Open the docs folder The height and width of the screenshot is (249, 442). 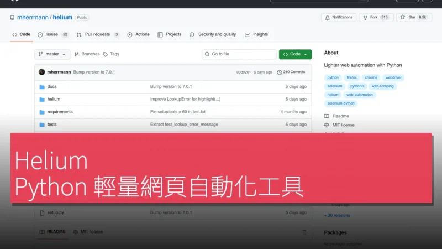coord(52,87)
